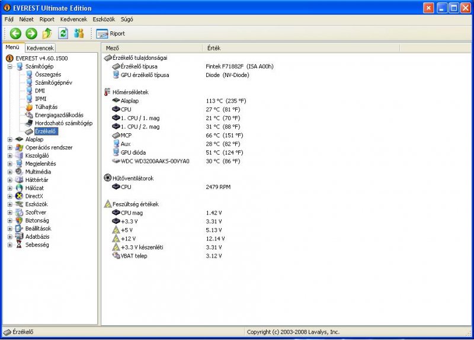Click the Érzékelő chip icon in tree

(x=29, y=131)
